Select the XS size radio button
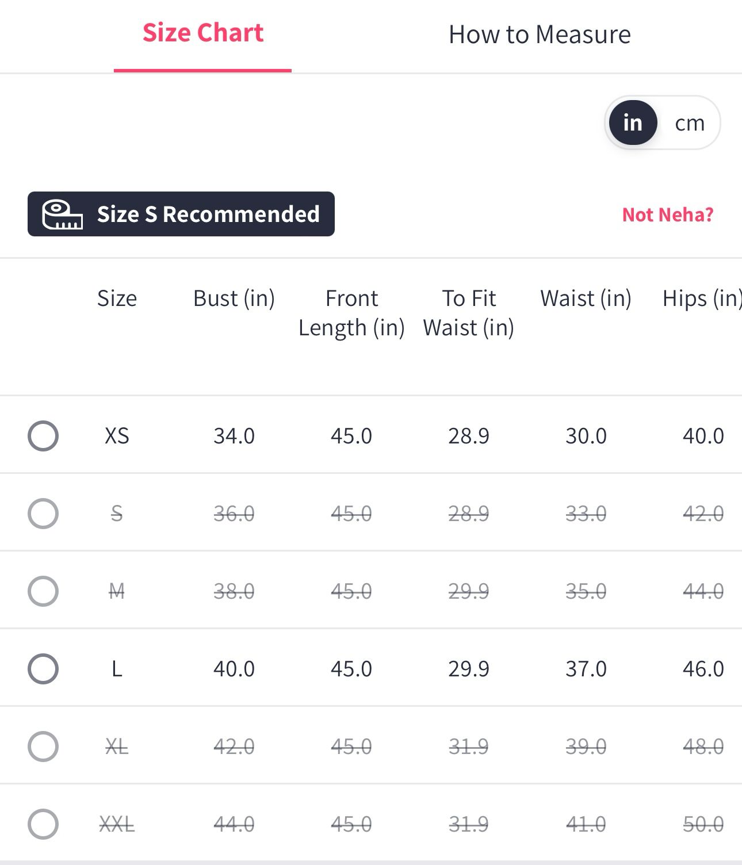This screenshot has width=742, height=865. pos(43,435)
